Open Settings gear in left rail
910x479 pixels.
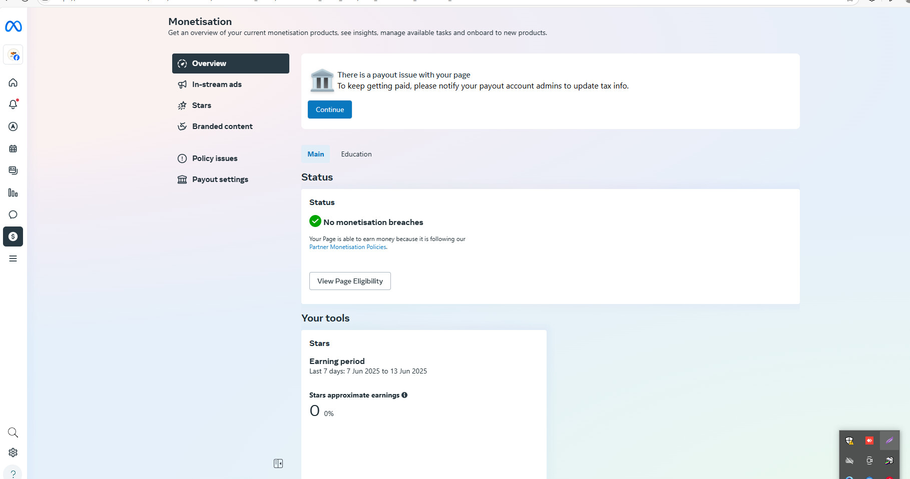[13, 452]
